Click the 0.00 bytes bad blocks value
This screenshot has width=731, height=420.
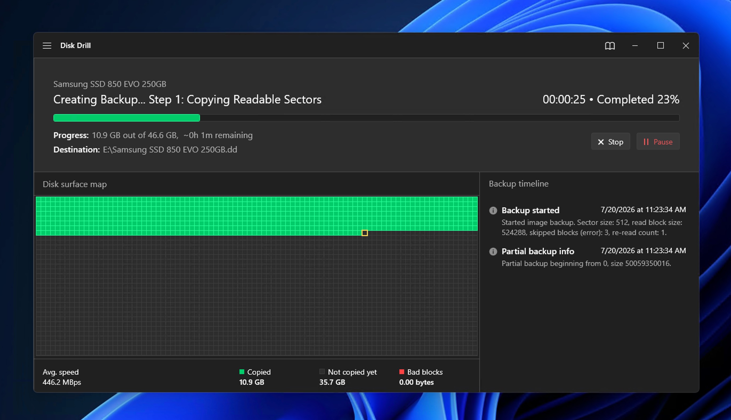[x=416, y=382]
